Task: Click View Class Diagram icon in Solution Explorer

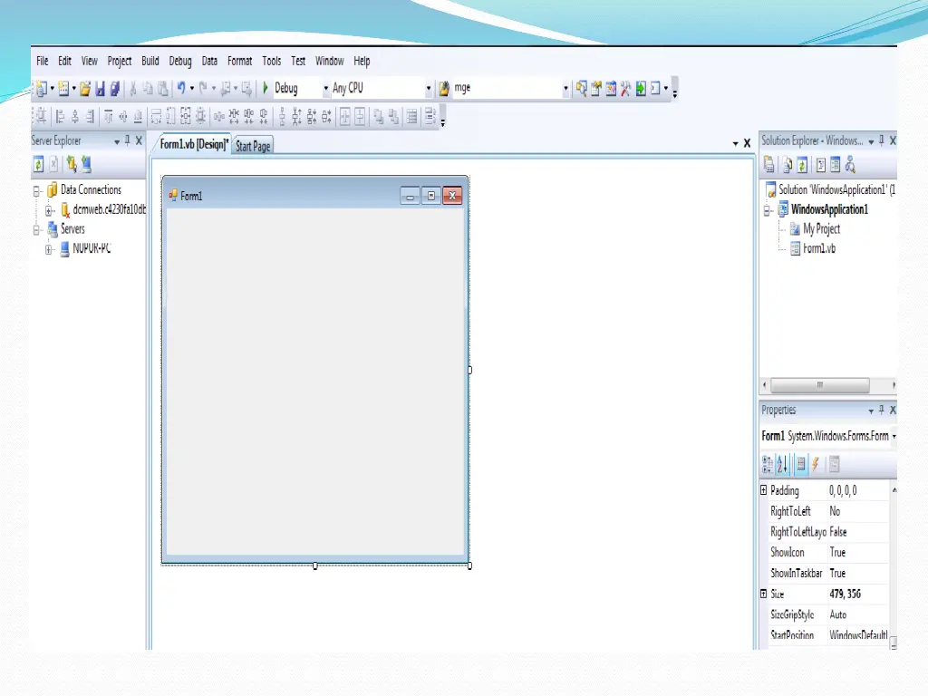Action: (x=850, y=165)
